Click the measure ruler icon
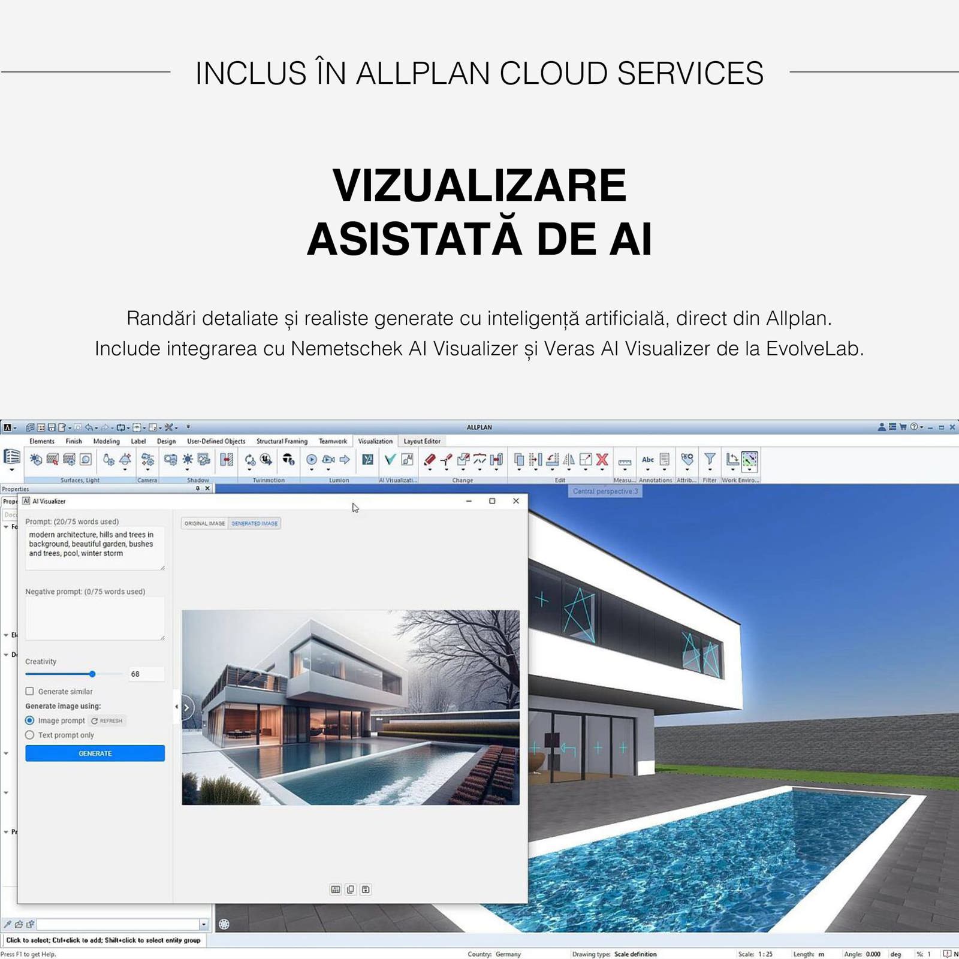 (625, 462)
